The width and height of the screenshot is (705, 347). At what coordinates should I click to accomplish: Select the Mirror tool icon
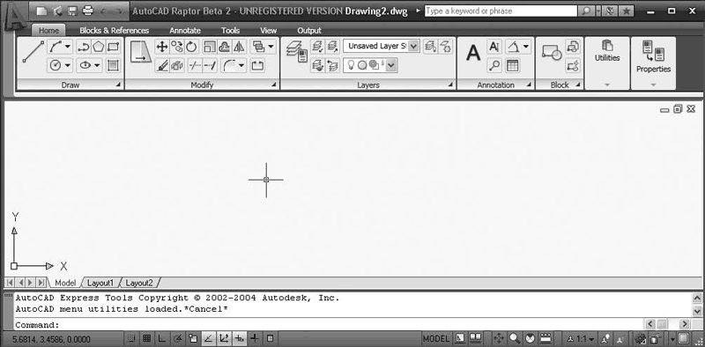click(x=239, y=47)
